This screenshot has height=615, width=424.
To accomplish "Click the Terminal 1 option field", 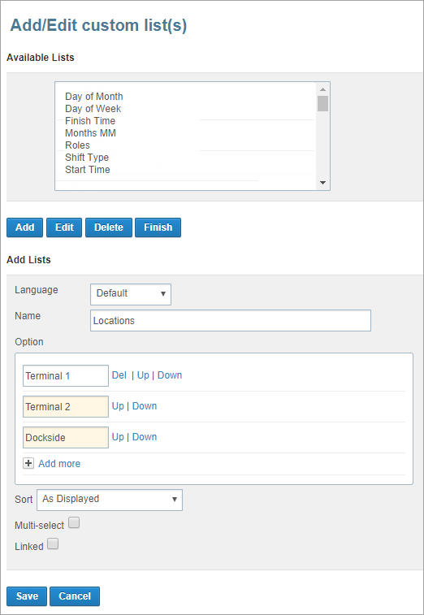I will (x=66, y=376).
